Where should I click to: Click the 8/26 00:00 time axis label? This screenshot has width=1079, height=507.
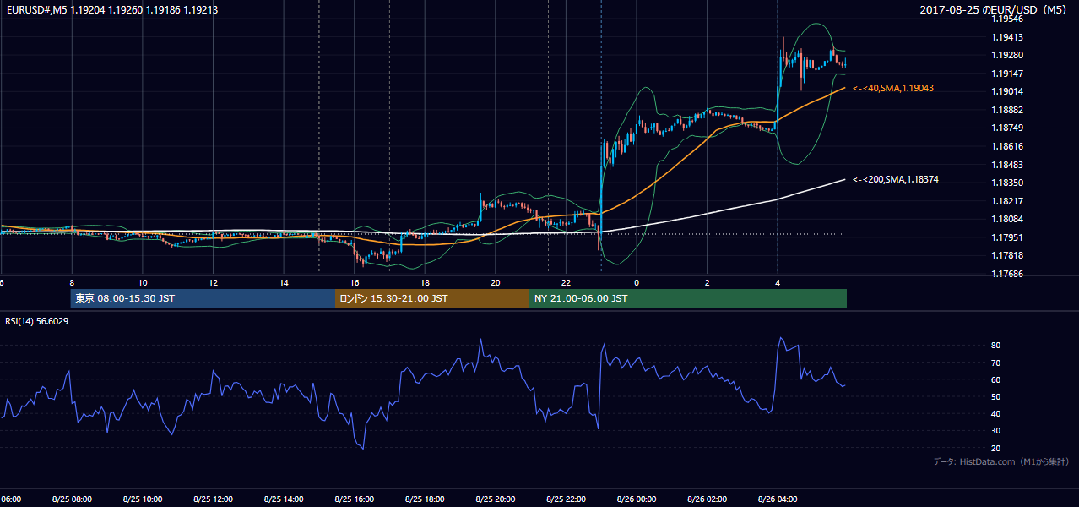636,499
